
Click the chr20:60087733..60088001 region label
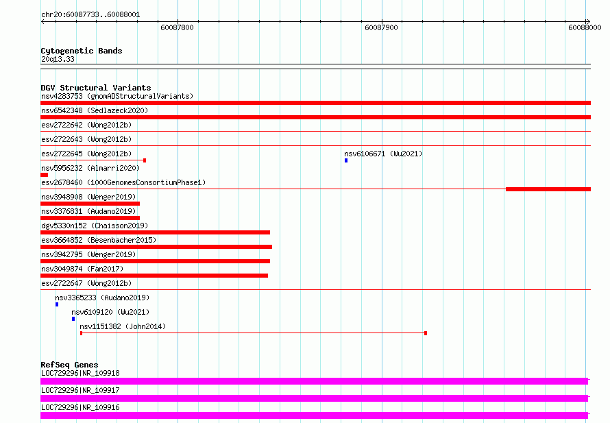pyautogui.click(x=90, y=15)
